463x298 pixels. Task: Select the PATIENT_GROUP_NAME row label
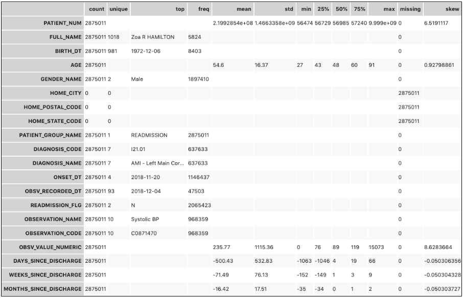click(x=43, y=135)
